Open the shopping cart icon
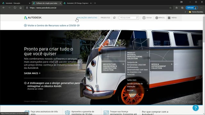 click(x=114, y=18)
